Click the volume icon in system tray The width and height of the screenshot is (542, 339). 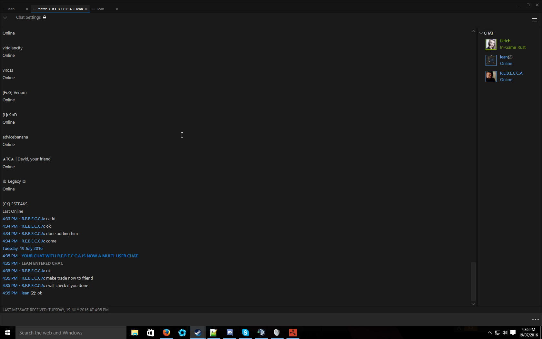(x=505, y=333)
